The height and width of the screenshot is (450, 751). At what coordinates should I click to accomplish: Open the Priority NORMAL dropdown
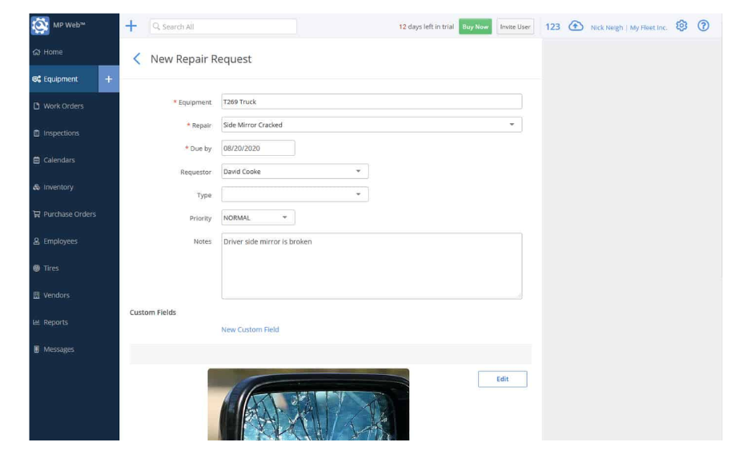click(x=284, y=217)
